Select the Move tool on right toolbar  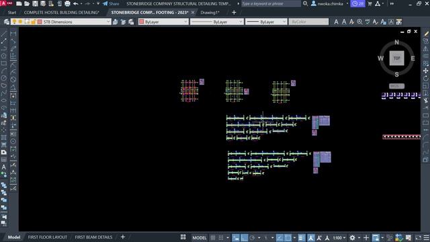coord(425,71)
